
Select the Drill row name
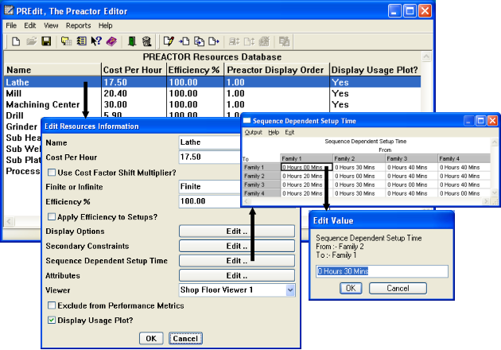pos(14,115)
